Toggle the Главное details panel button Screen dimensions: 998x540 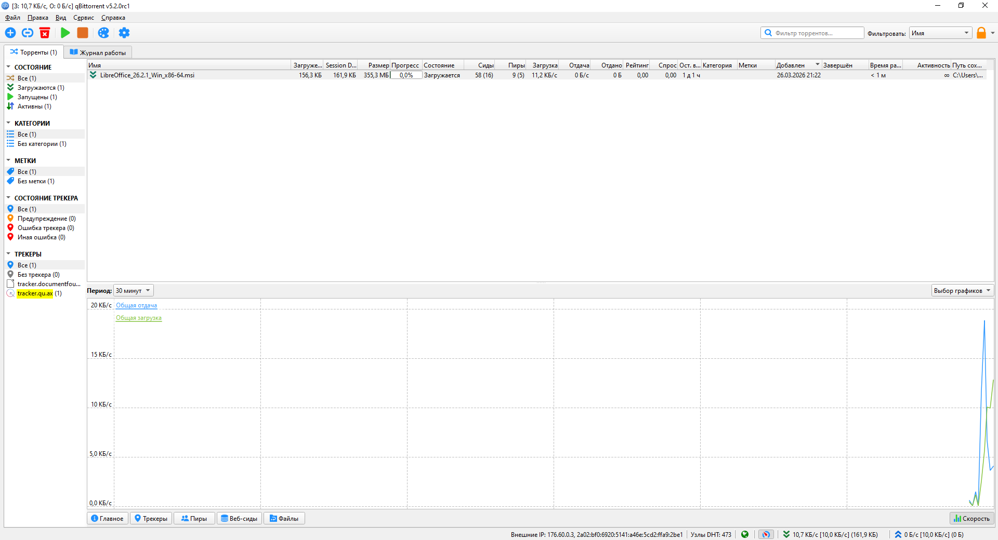(108, 518)
